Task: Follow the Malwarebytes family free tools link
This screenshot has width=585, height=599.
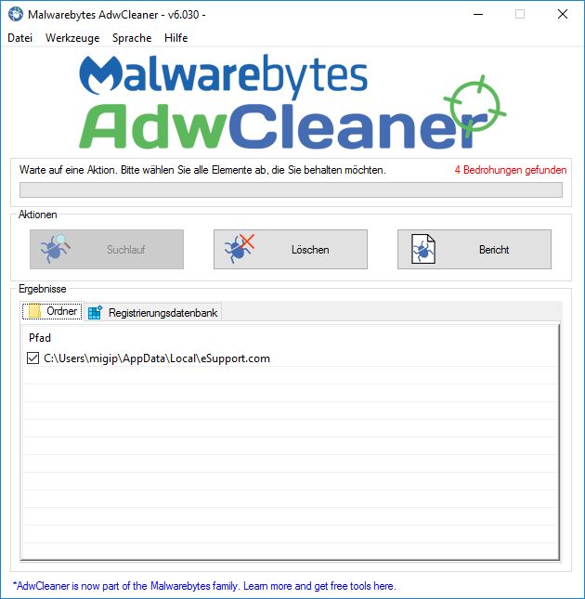Action: click(x=204, y=586)
